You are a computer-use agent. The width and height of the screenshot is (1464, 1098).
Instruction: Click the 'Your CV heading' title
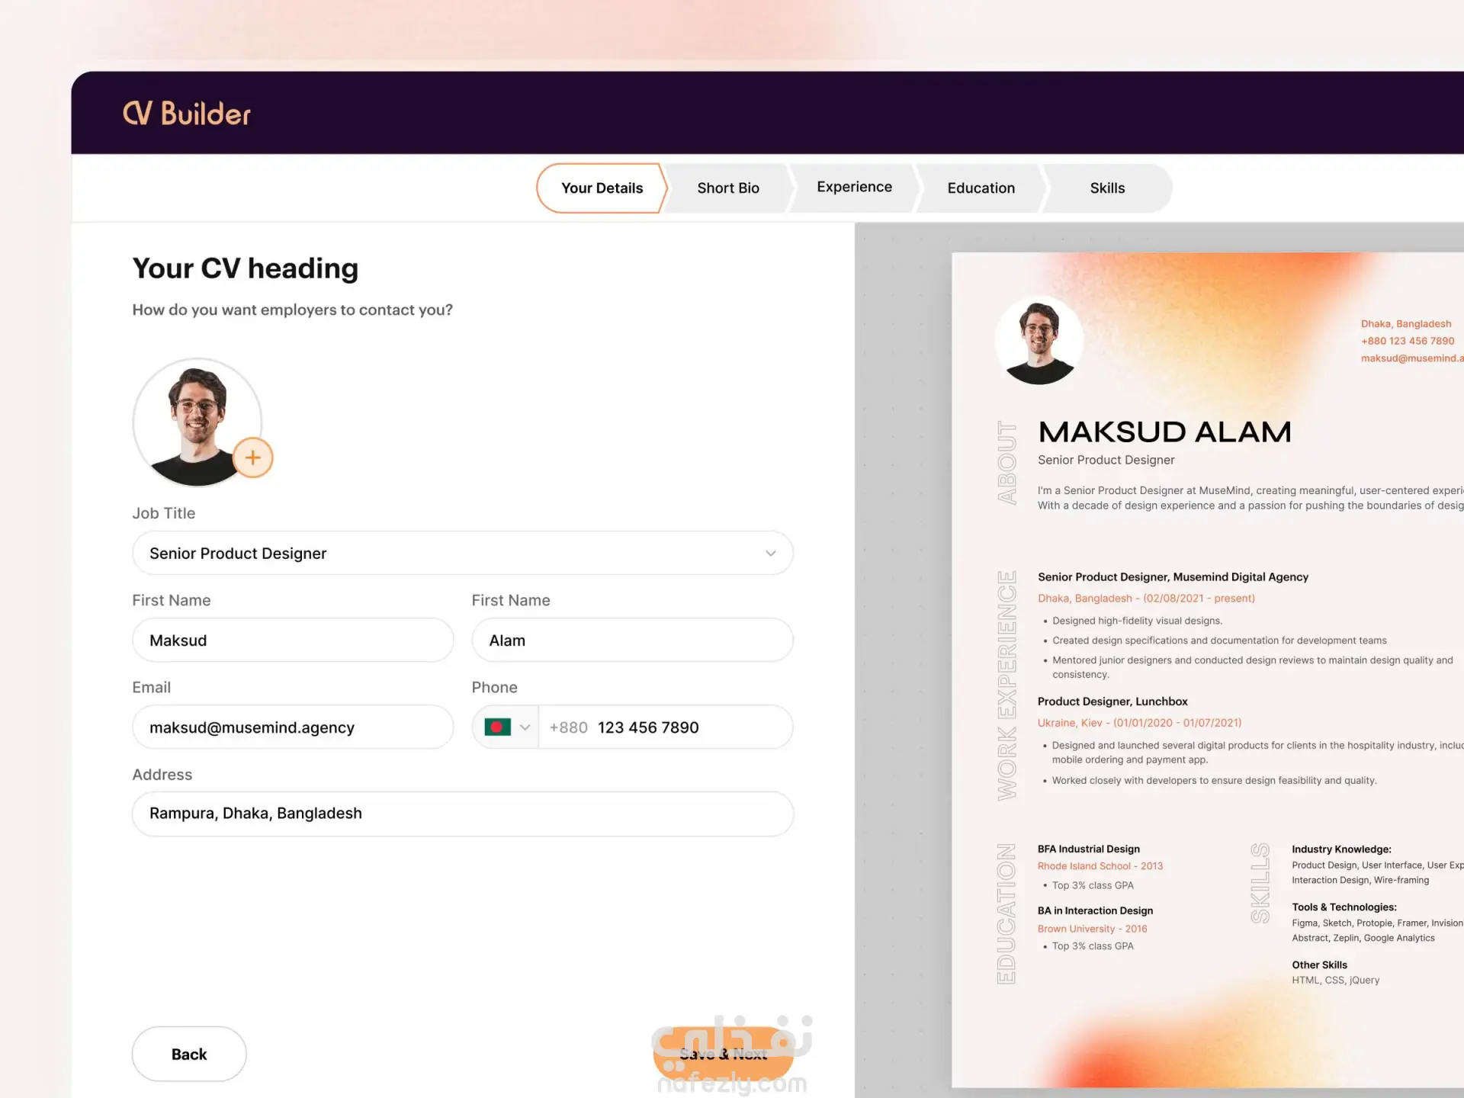coord(246,268)
